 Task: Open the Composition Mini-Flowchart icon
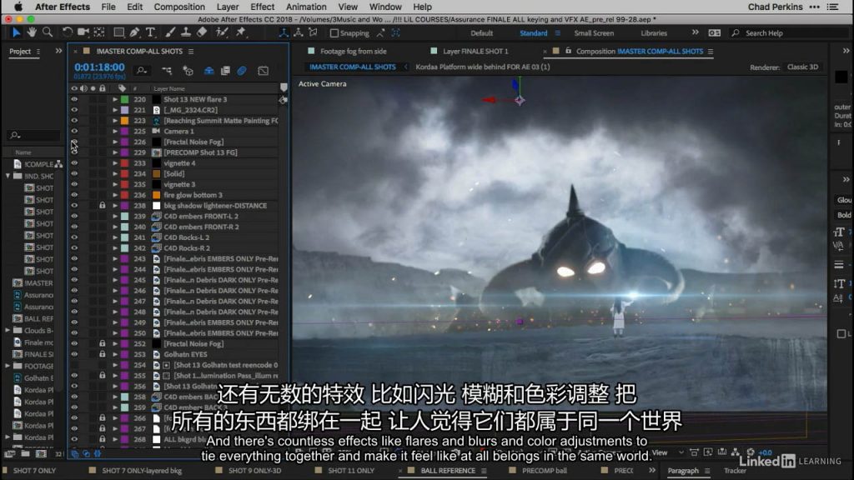tap(167, 71)
